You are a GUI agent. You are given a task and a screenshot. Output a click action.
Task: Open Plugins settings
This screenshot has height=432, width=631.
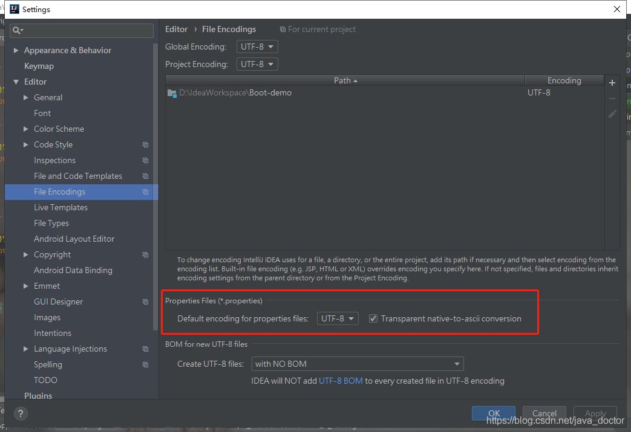click(38, 395)
